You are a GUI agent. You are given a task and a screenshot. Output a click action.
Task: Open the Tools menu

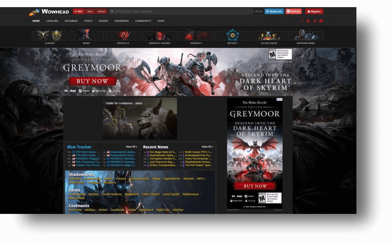coord(88,21)
